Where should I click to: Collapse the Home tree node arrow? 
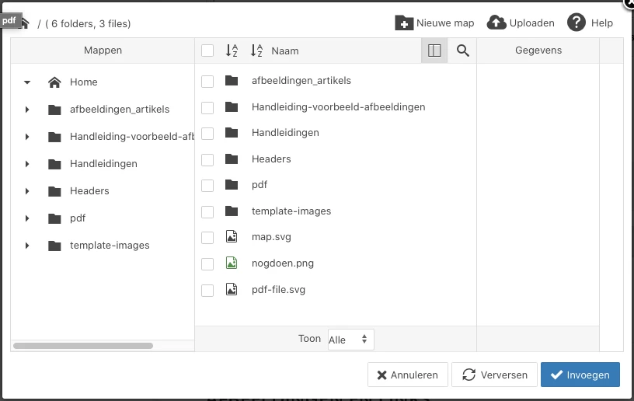pos(27,82)
